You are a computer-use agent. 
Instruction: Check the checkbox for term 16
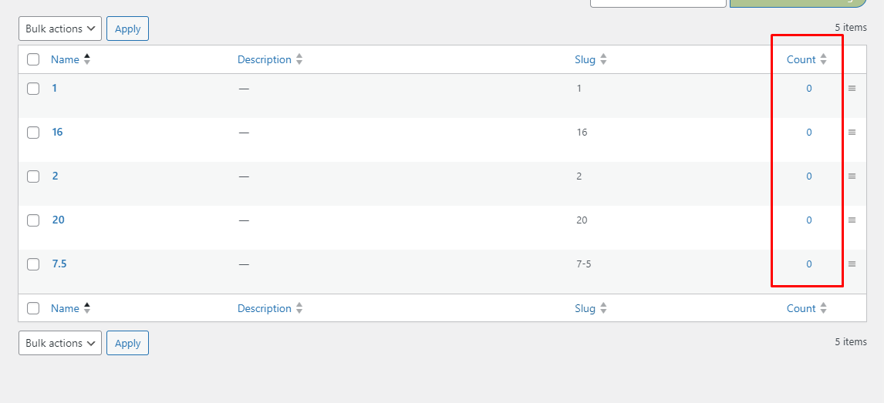click(33, 133)
